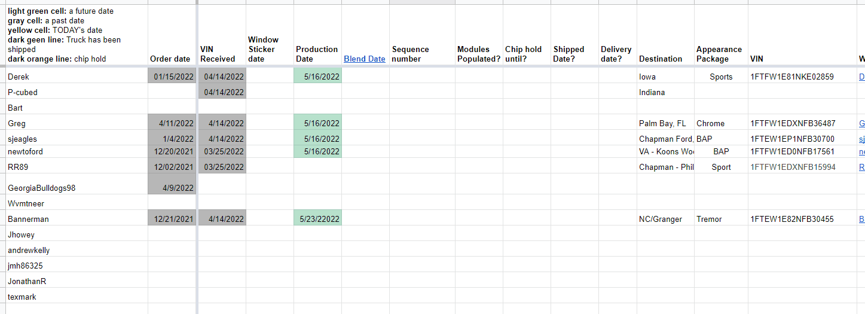Select the Palm Bay, FL destination cell

(x=662, y=124)
